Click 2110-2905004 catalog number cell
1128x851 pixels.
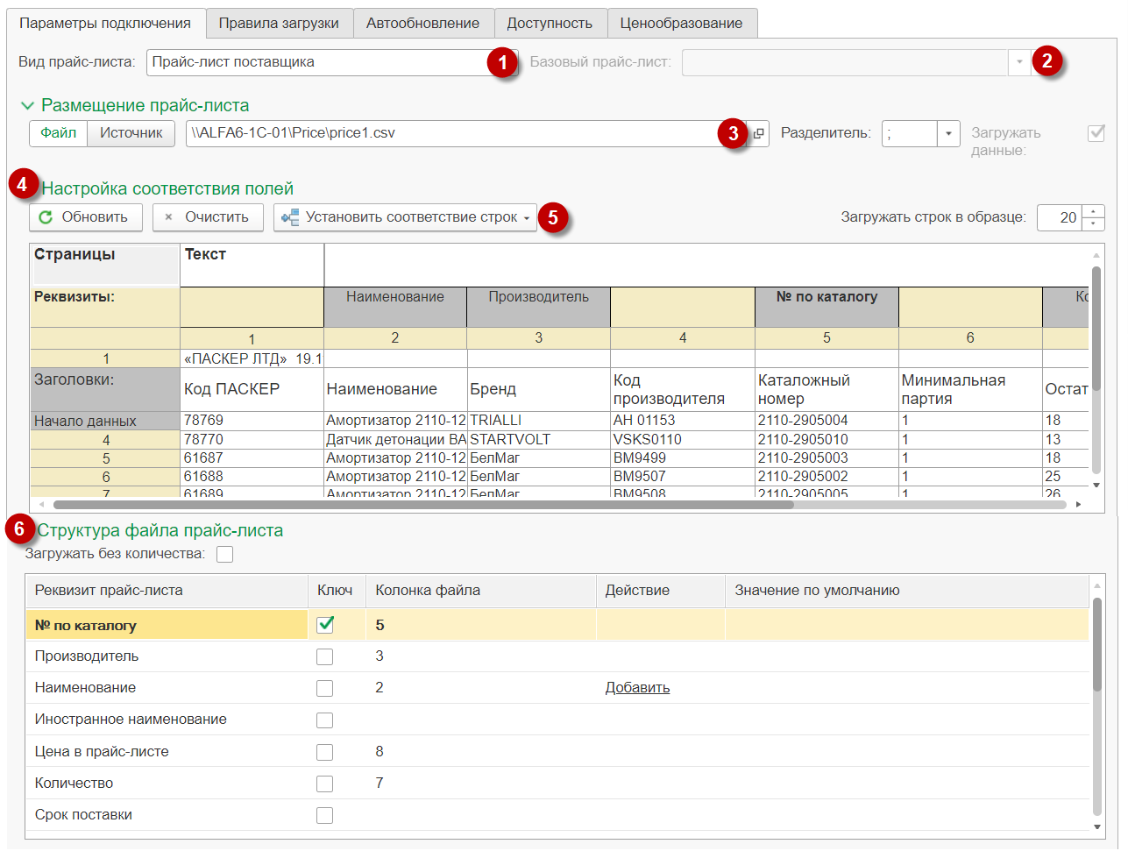click(x=826, y=421)
